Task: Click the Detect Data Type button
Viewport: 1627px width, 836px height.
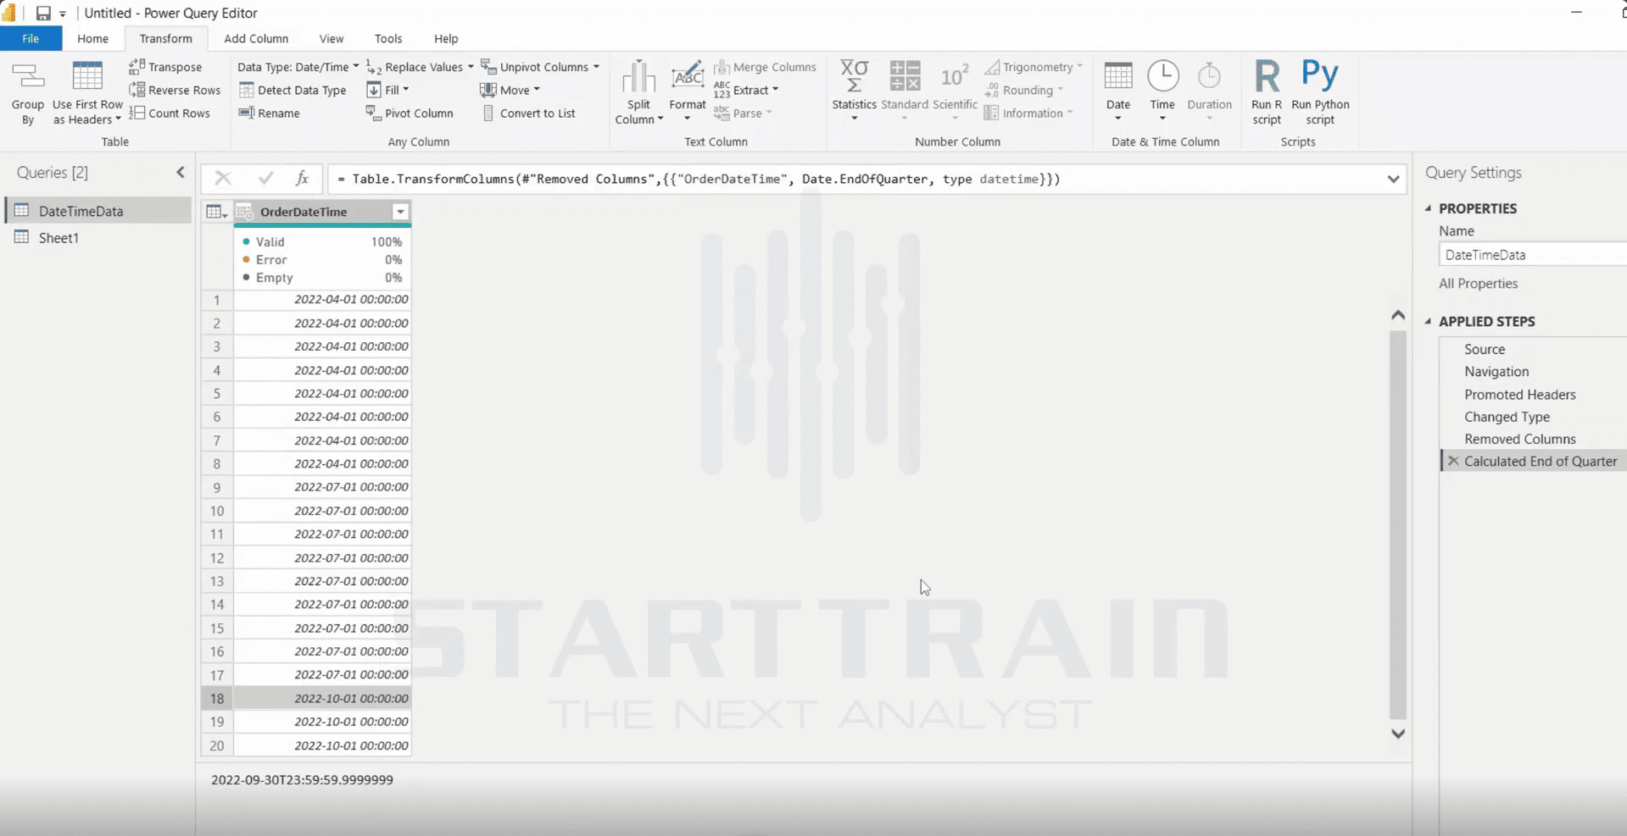Action: (x=293, y=90)
